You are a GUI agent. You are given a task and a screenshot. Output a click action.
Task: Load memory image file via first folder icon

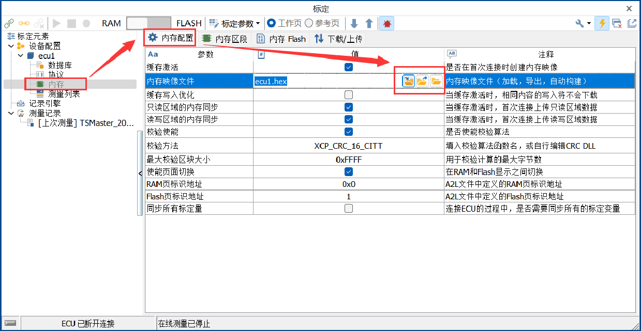(409, 81)
